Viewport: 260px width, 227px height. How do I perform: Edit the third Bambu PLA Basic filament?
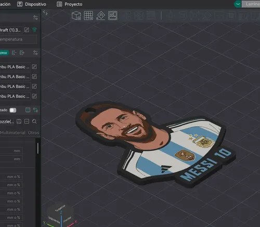tap(34, 86)
